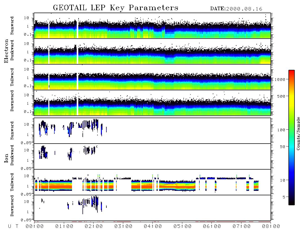Image resolution: width=300 pixels, height=231 pixels.
Task: Select the 500 tick on color bar
Action: point(281,96)
